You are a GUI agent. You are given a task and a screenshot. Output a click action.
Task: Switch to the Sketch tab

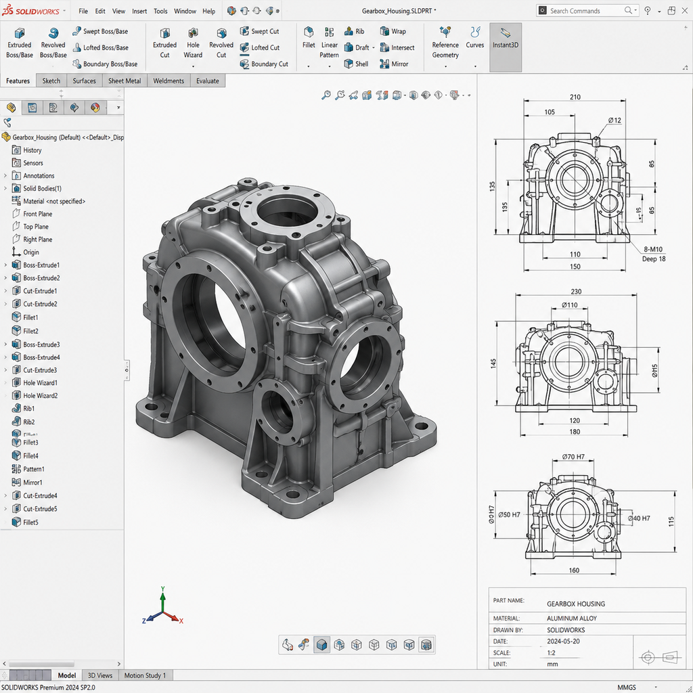[51, 81]
